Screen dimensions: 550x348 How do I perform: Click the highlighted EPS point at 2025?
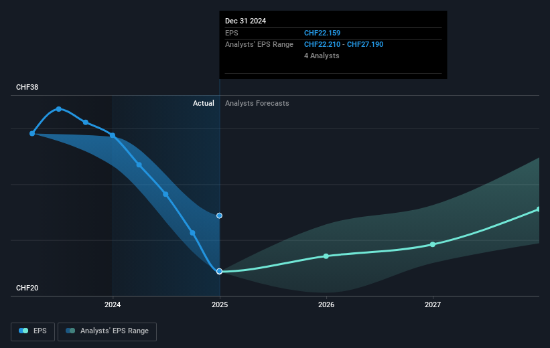219,271
